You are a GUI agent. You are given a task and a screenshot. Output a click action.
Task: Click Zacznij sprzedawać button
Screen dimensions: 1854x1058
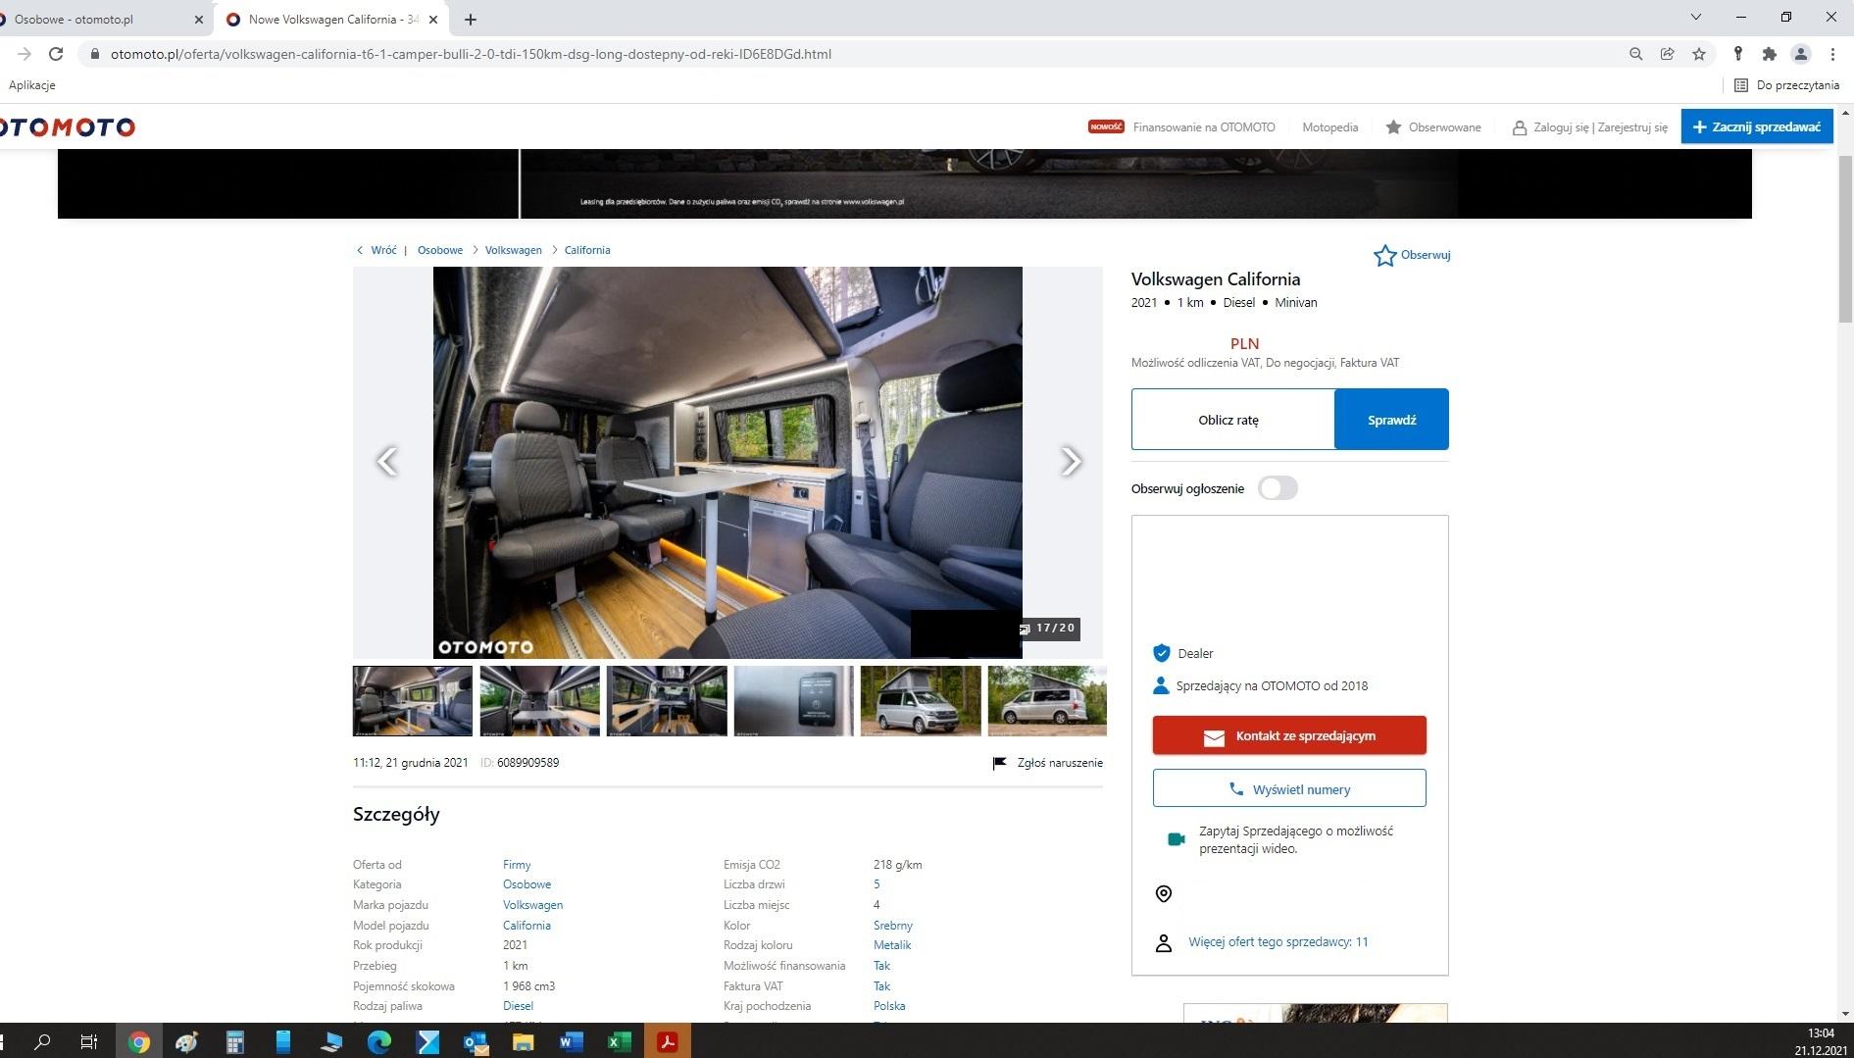pyautogui.click(x=1757, y=126)
